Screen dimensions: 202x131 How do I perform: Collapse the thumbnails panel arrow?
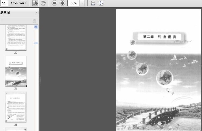[37, 12]
